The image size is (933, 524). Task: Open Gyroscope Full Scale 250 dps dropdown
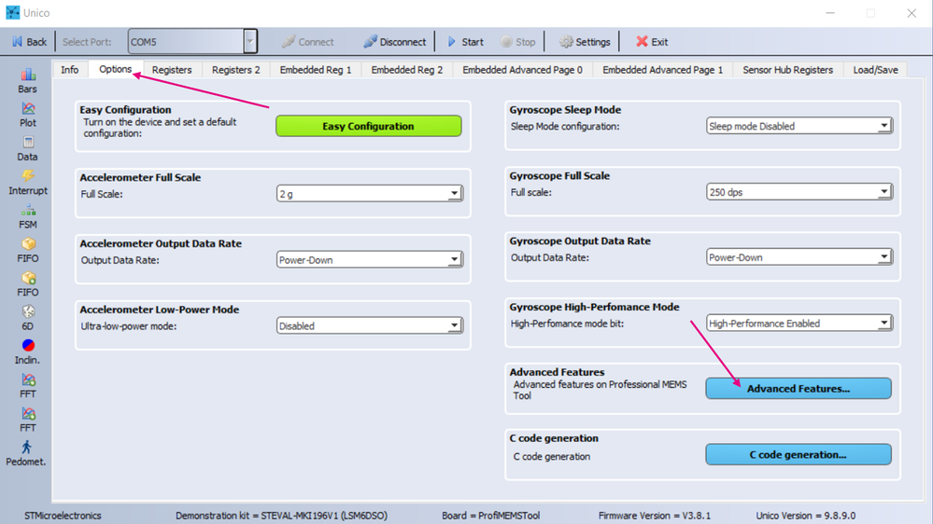(x=799, y=192)
